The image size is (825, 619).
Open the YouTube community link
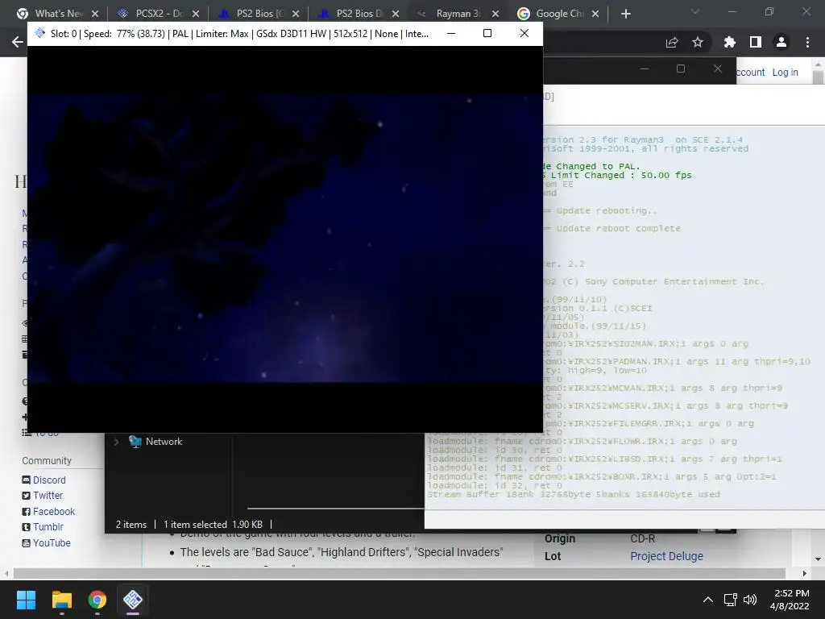coord(52,542)
